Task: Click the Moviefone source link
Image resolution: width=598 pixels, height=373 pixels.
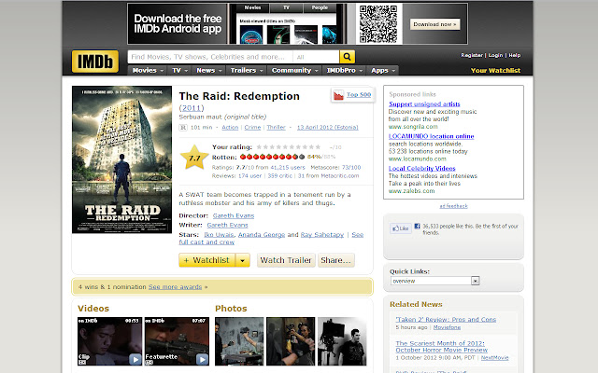Action: (447, 327)
